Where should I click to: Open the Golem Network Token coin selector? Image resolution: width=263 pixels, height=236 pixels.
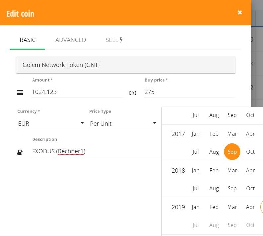click(x=126, y=65)
